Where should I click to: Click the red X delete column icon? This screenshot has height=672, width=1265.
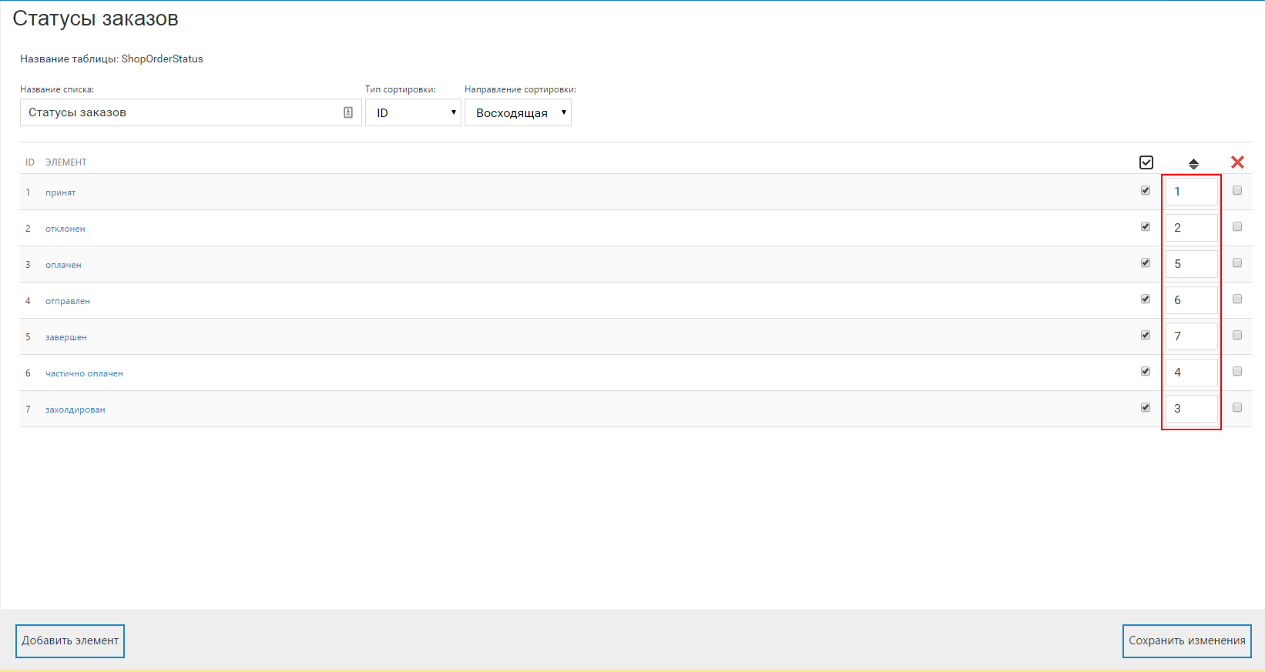point(1237,162)
